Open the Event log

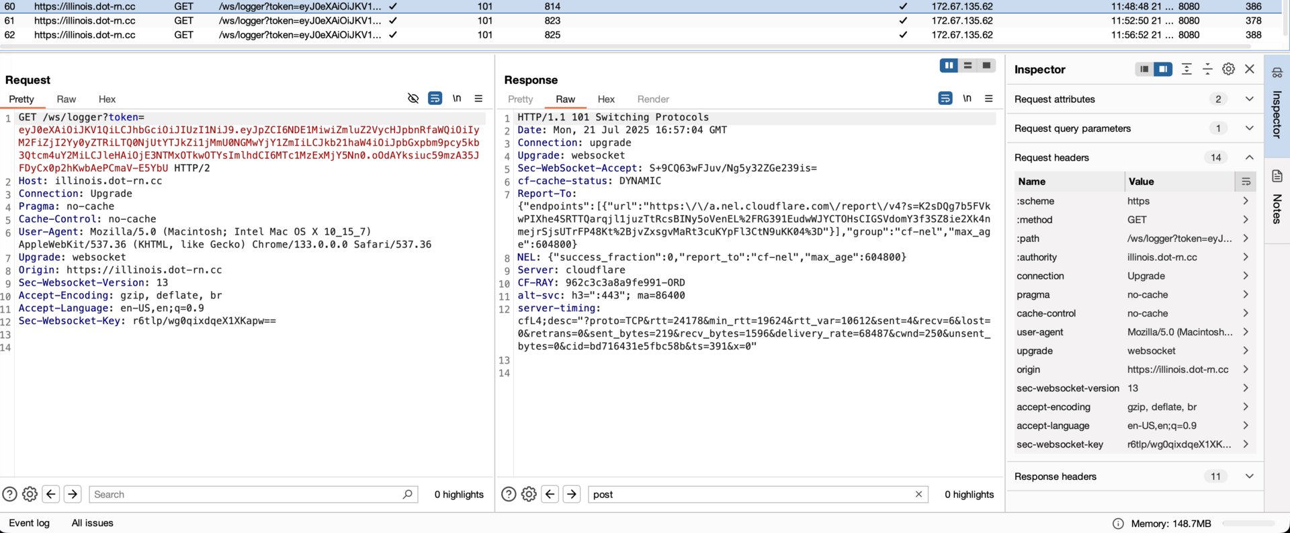point(29,523)
